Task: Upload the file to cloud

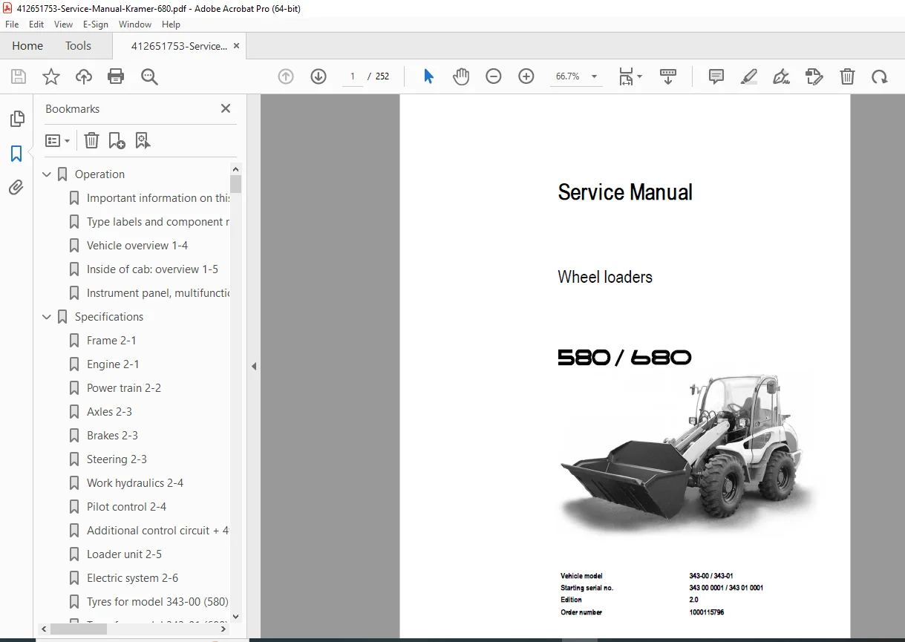Action: point(84,76)
